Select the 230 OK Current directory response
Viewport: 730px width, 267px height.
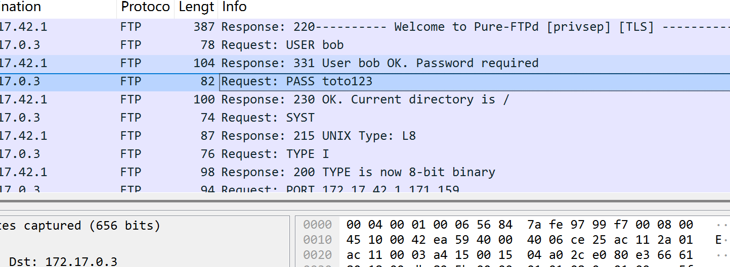[x=365, y=99]
